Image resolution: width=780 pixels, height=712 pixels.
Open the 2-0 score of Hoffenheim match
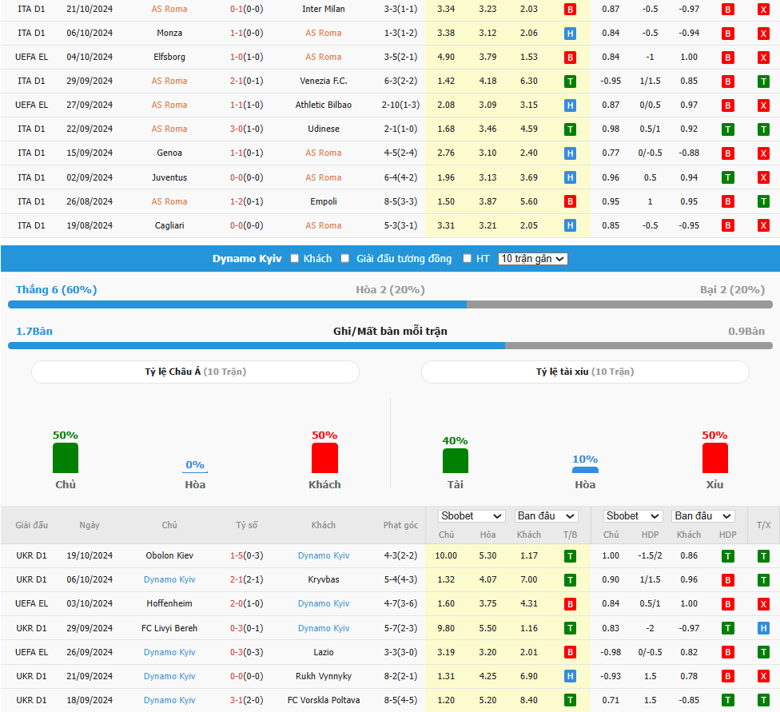(x=237, y=603)
